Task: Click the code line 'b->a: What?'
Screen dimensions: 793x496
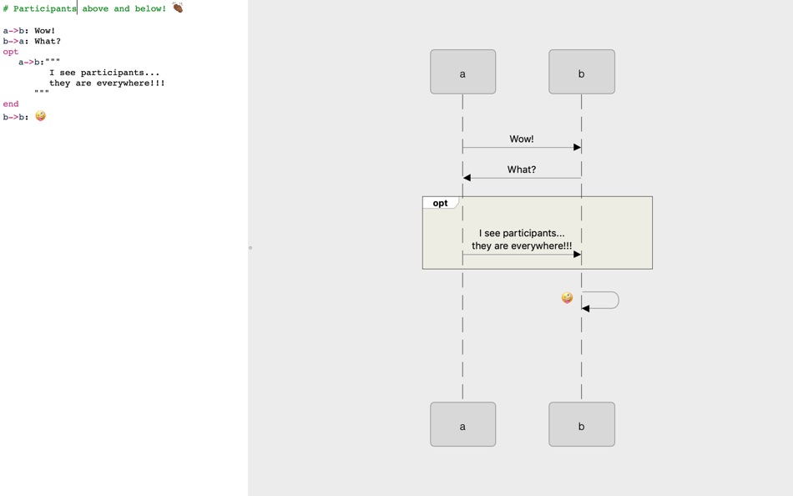Action: click(32, 41)
